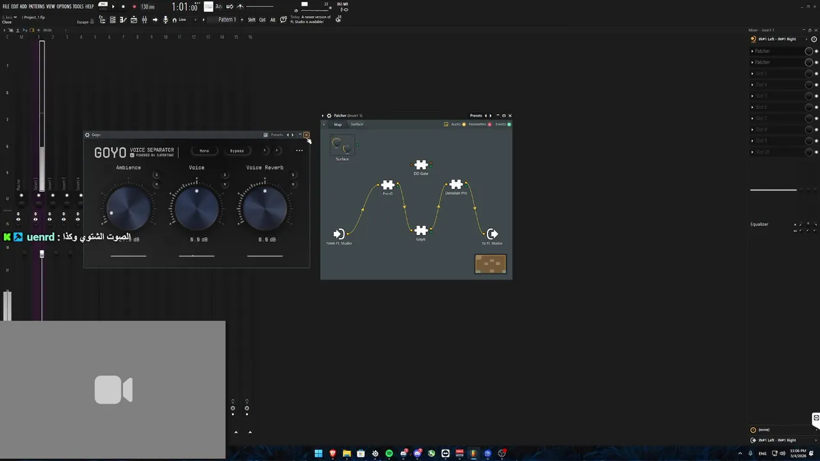Toggle Events connections in Patcher
Viewport: 820px width, 461px height.
503,124
